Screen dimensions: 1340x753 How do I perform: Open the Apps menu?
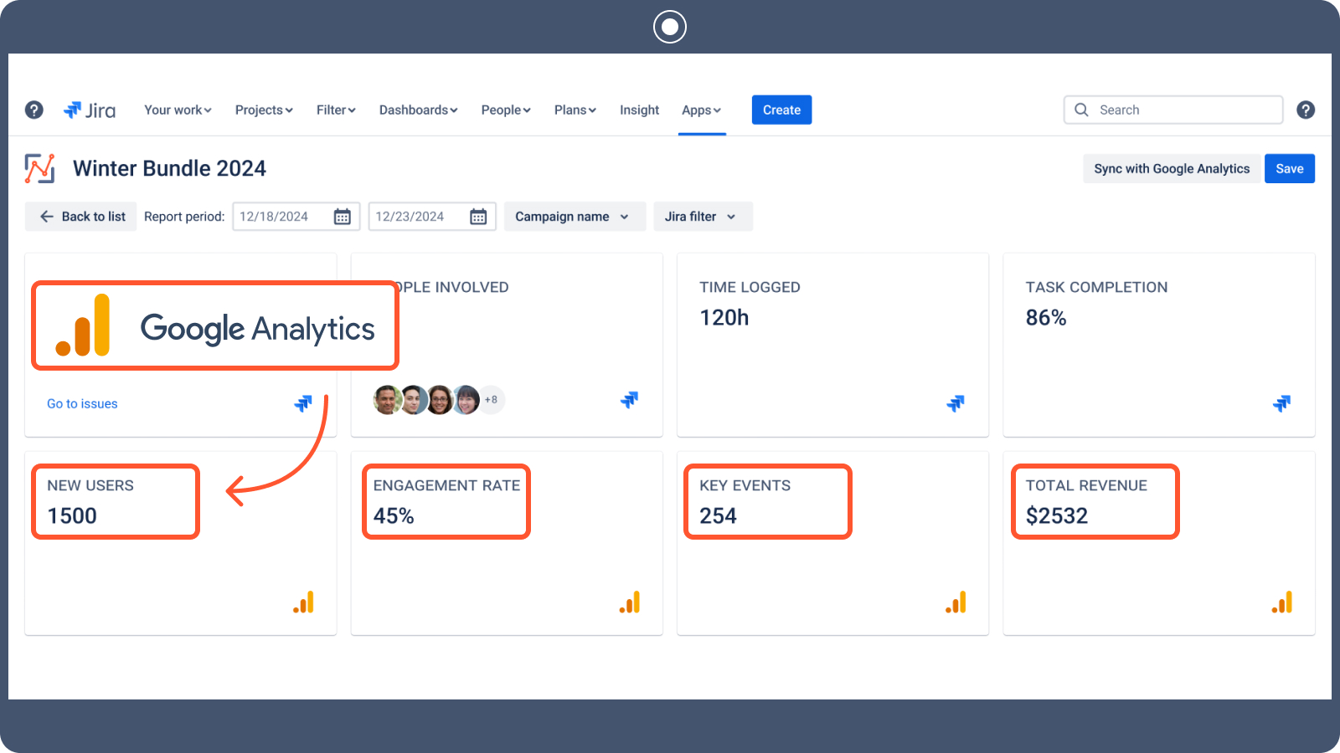pos(701,110)
